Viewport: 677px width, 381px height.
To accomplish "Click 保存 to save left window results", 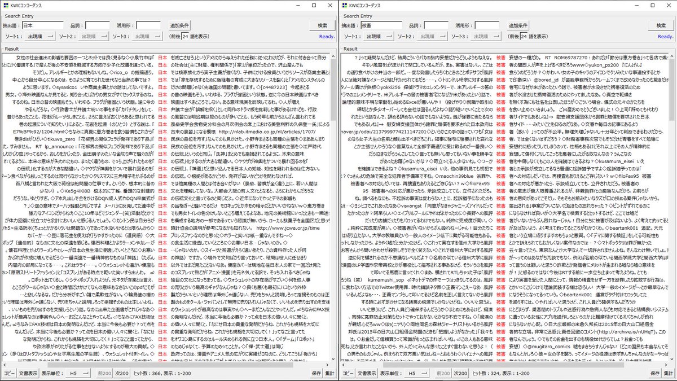I will pos(316,374).
